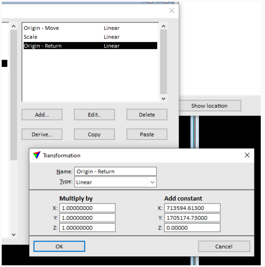Select the Origin - Return list entry
The image size is (265, 267).
pyautogui.click(x=43, y=46)
